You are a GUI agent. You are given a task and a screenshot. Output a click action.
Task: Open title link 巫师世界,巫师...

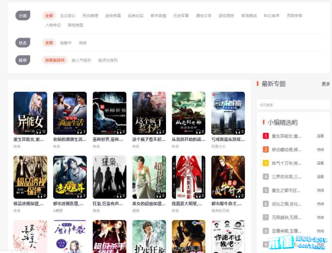(108, 140)
